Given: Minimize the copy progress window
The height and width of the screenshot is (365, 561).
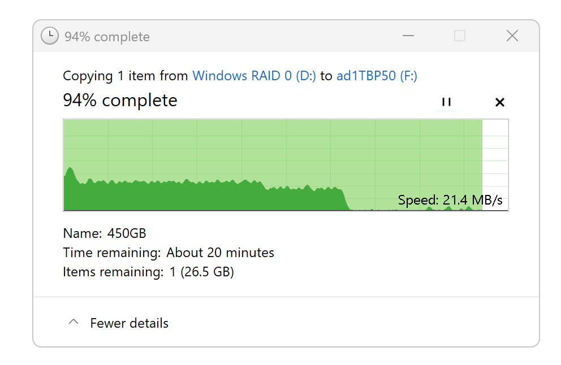Looking at the screenshot, I should tap(408, 36).
